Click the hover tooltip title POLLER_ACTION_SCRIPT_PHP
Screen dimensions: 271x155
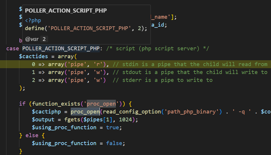[66, 11]
